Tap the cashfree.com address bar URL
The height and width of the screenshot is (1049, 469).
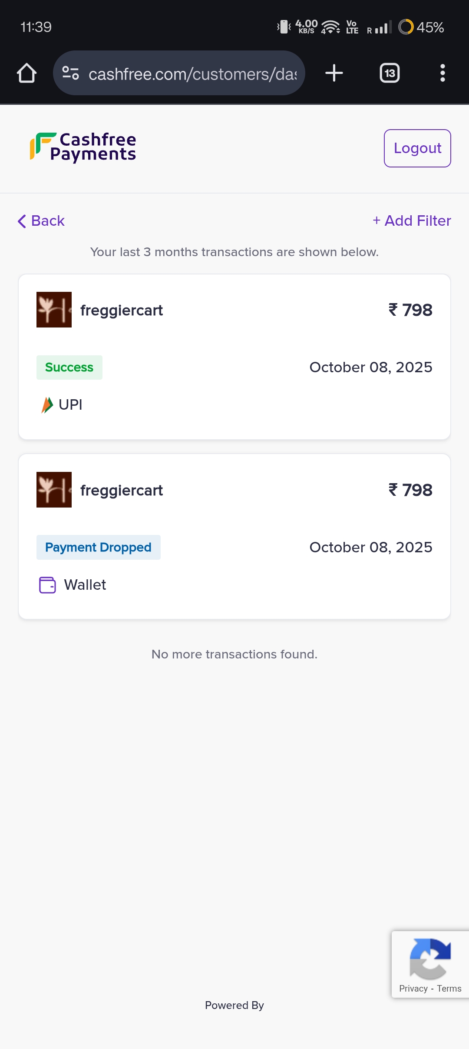(192, 74)
